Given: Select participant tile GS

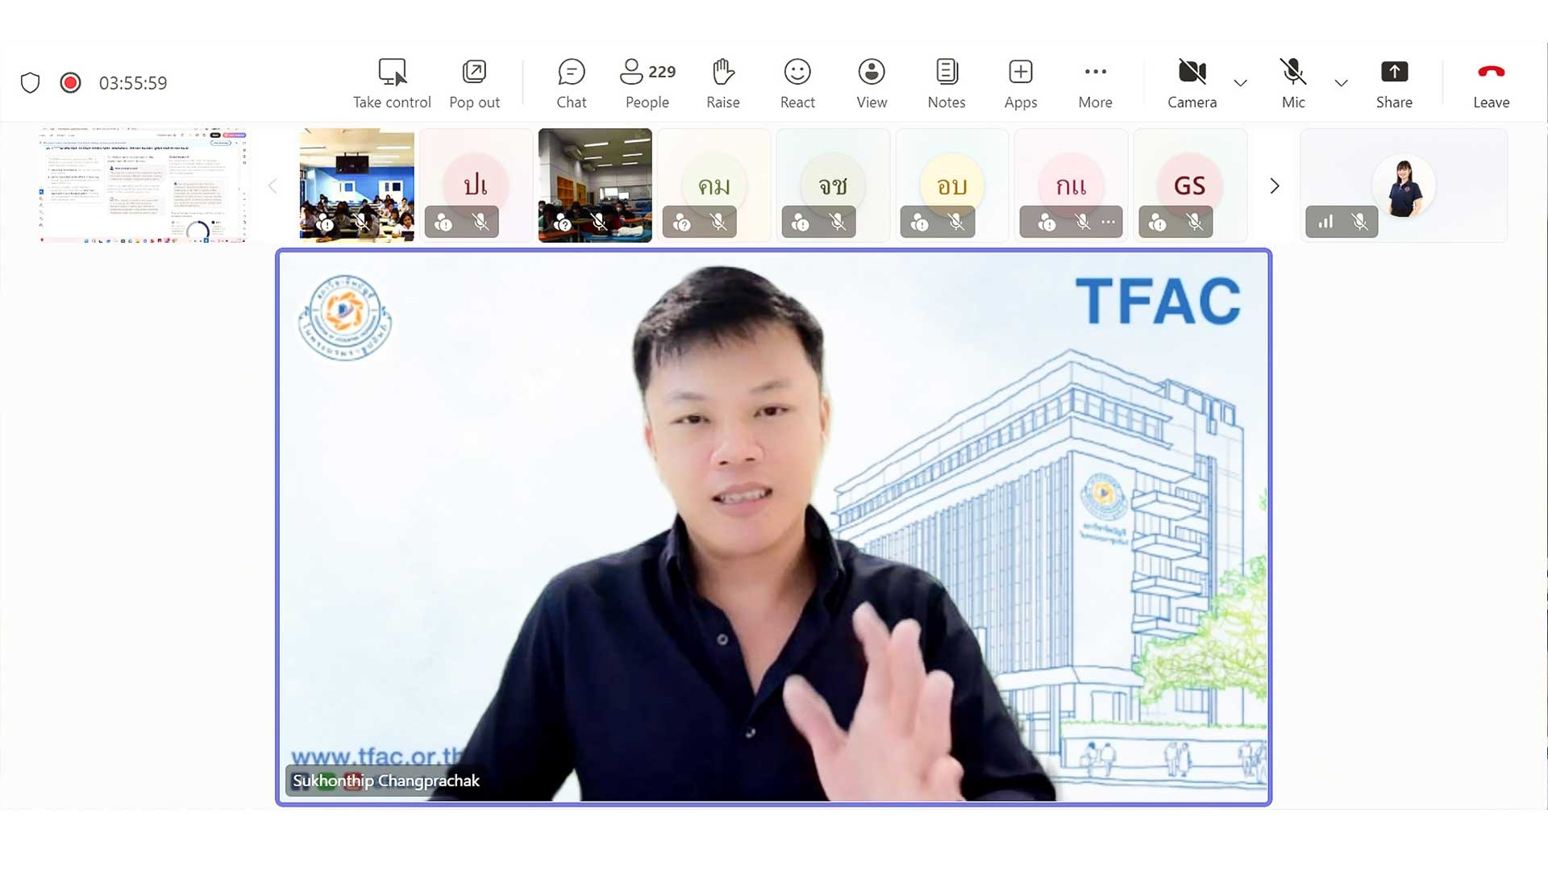Looking at the screenshot, I should (x=1190, y=185).
